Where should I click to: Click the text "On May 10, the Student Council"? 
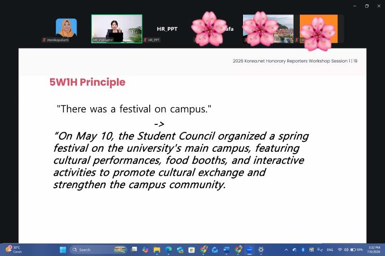134,136
